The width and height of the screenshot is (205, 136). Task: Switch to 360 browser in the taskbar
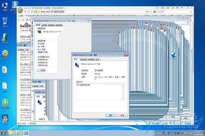click(19, 133)
